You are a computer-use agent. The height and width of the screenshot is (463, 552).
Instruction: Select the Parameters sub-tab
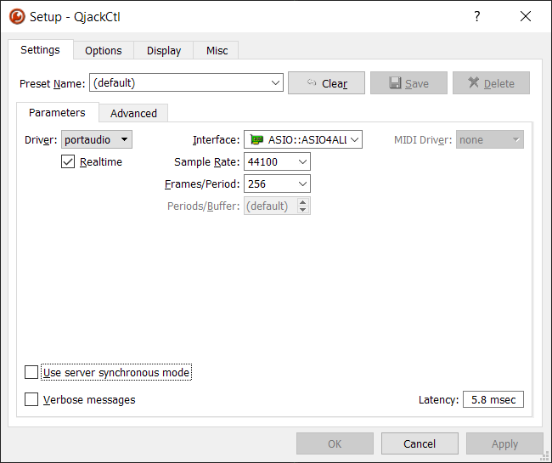(x=58, y=112)
